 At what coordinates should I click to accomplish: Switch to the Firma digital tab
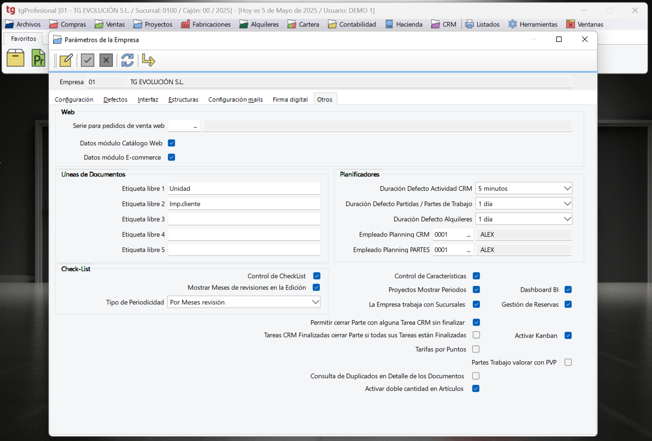(x=290, y=99)
